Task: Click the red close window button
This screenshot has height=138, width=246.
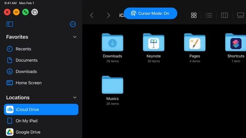Action: (7, 12)
